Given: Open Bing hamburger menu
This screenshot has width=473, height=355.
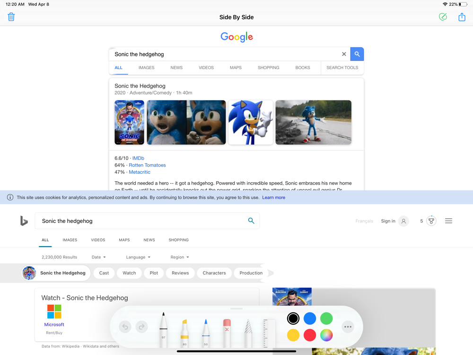Looking at the screenshot, I should [448, 221].
